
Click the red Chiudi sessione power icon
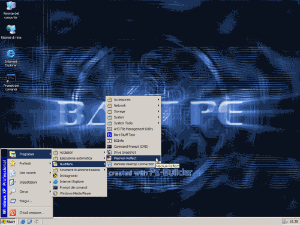tap(13, 212)
